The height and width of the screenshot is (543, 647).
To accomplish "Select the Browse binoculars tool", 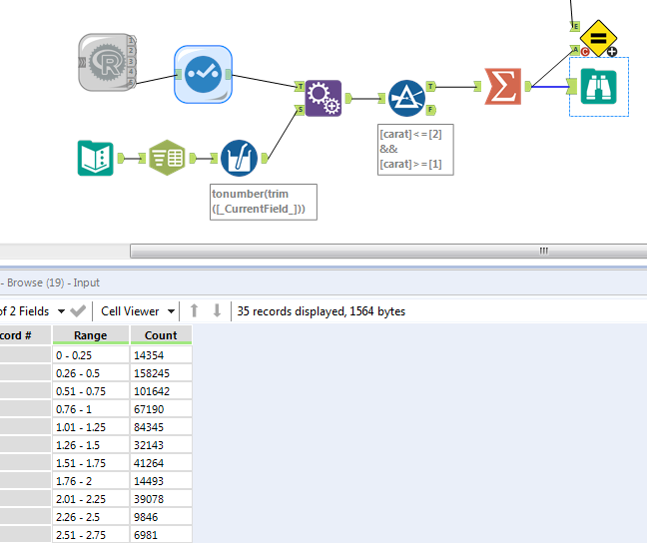I will coord(598,87).
